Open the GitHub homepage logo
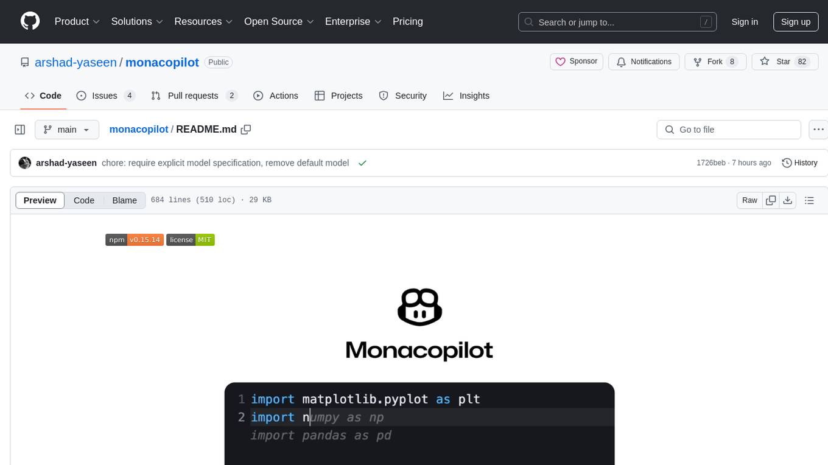 point(30,21)
